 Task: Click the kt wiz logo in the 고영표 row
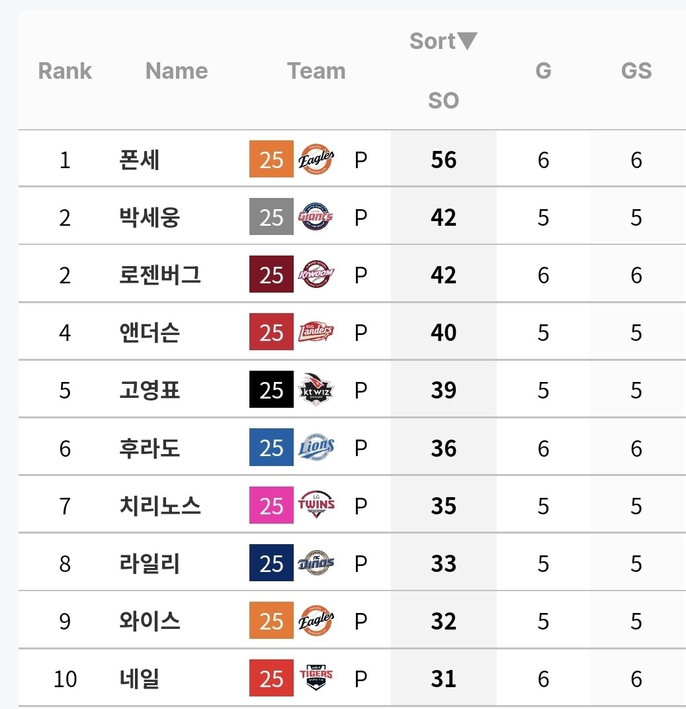pyautogui.click(x=316, y=389)
